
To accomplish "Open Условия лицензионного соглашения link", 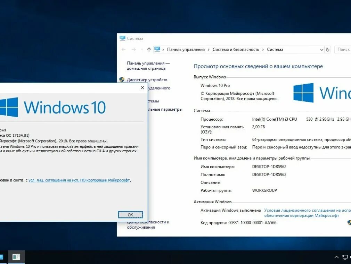I will click(307, 213).
